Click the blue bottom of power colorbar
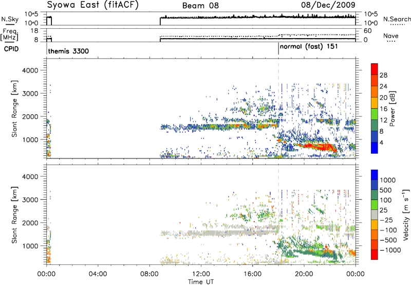 click(x=375, y=148)
